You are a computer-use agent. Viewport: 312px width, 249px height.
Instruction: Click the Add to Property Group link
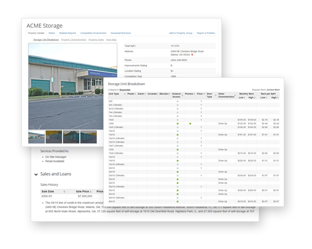pyautogui.click(x=180, y=33)
